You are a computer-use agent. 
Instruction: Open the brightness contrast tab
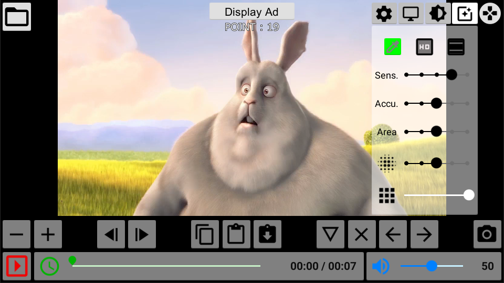click(437, 14)
